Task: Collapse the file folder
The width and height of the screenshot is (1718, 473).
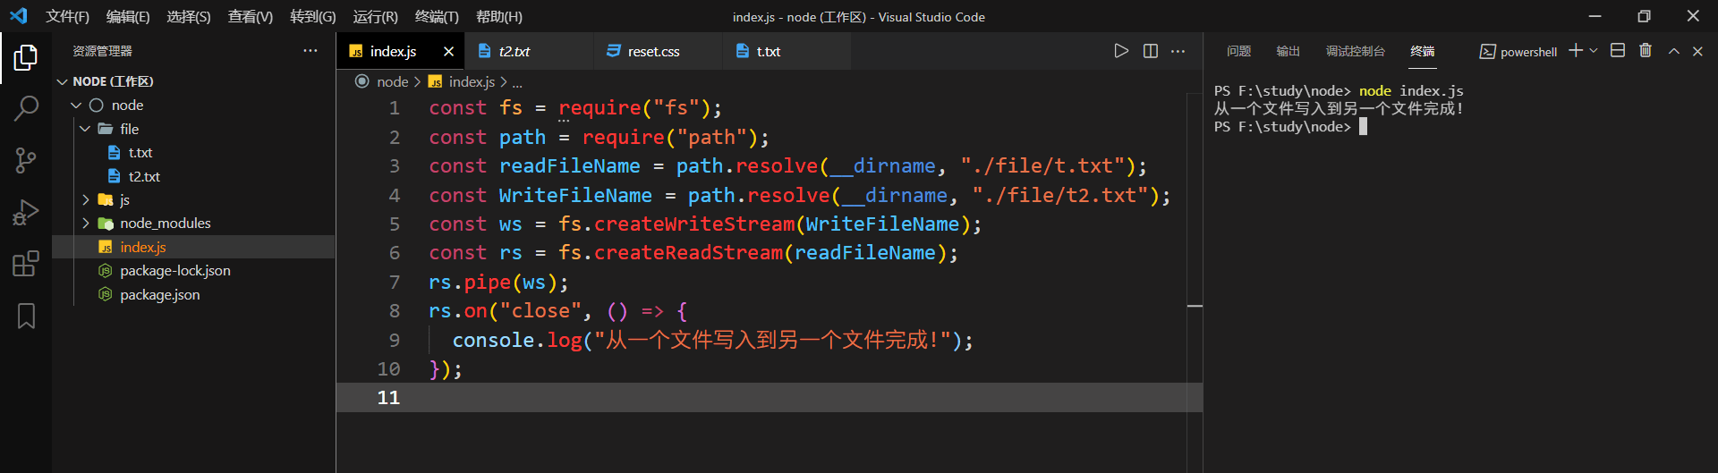Action: [85, 129]
